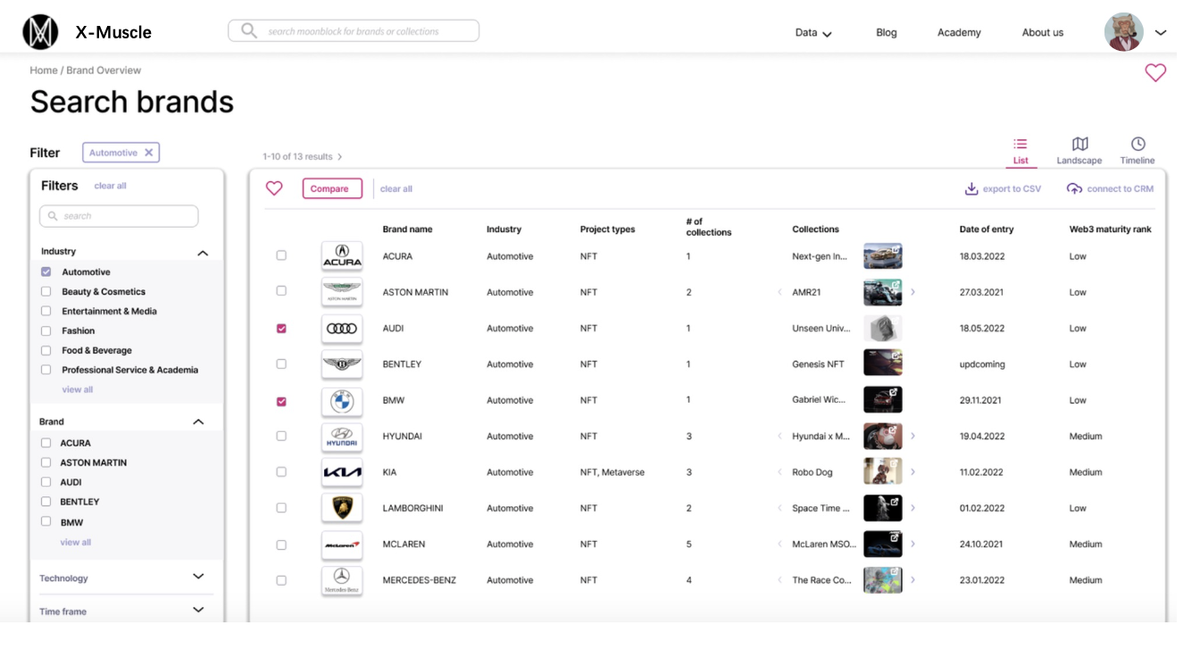The image size is (1200, 650).
Task: Click view all under Industry filters
Action: pos(78,389)
